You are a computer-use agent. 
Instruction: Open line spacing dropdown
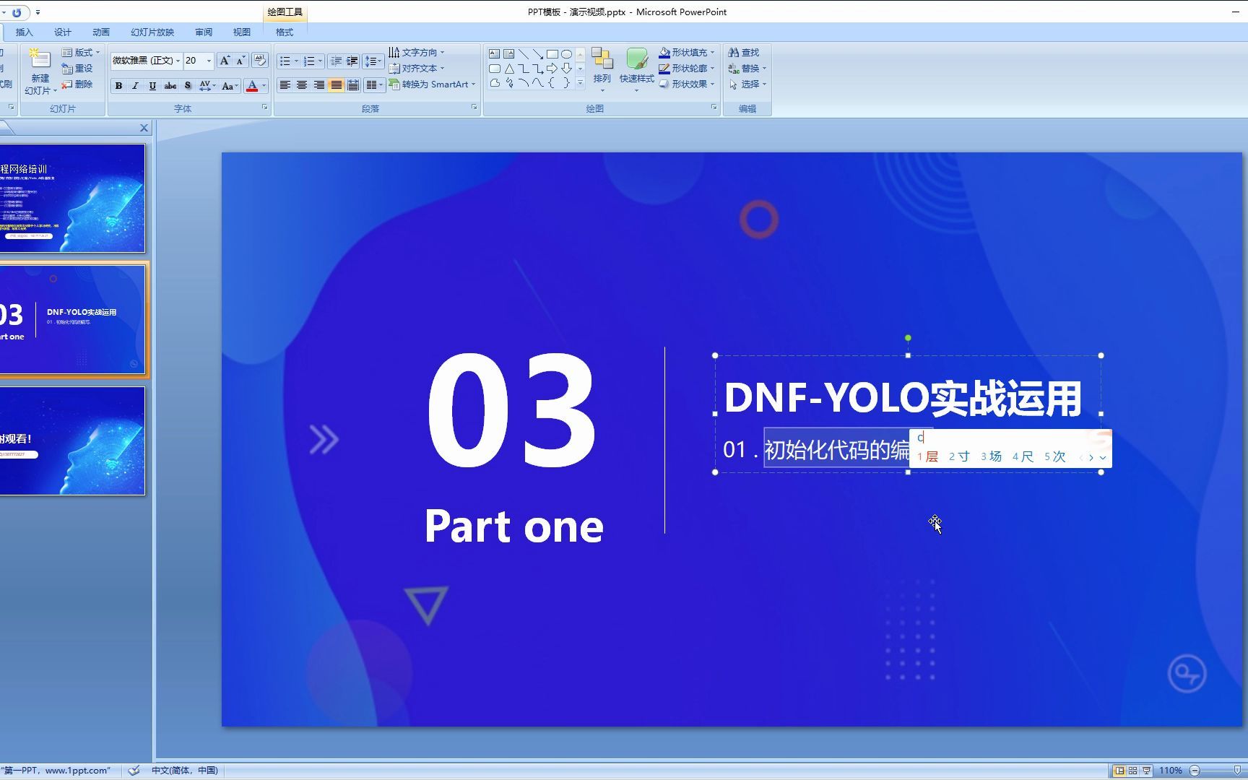[373, 61]
